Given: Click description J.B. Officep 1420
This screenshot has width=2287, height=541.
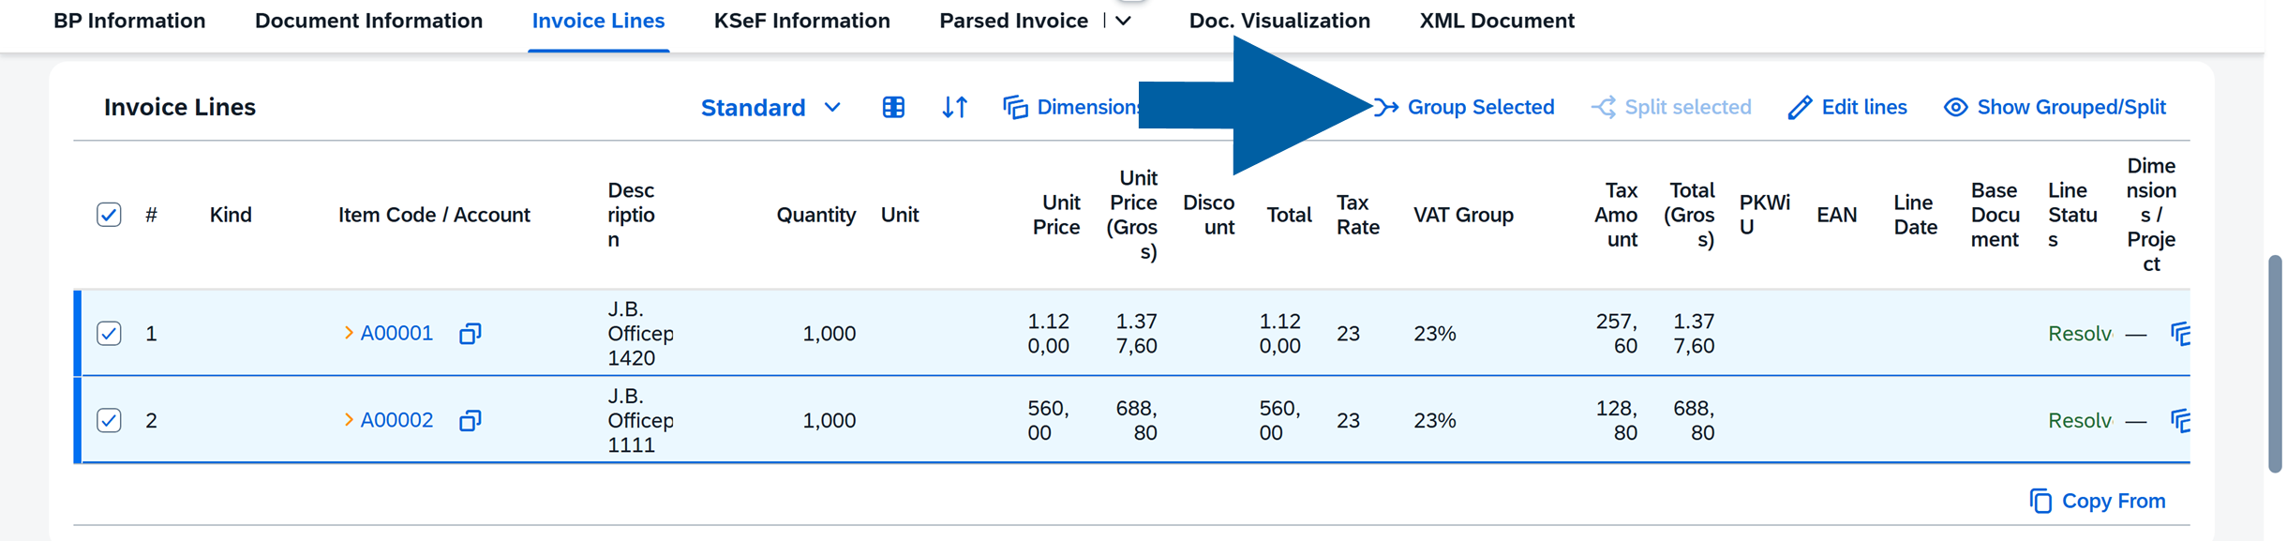Looking at the screenshot, I should click(x=640, y=334).
